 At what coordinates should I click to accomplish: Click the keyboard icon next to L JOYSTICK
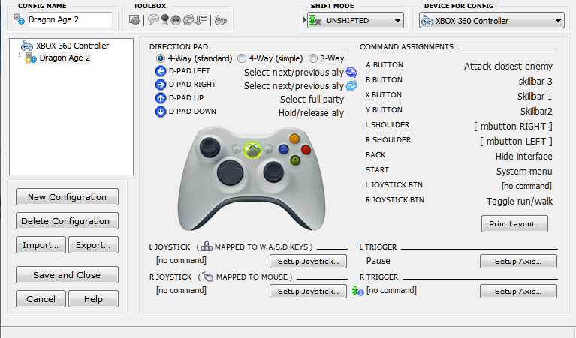(207, 247)
